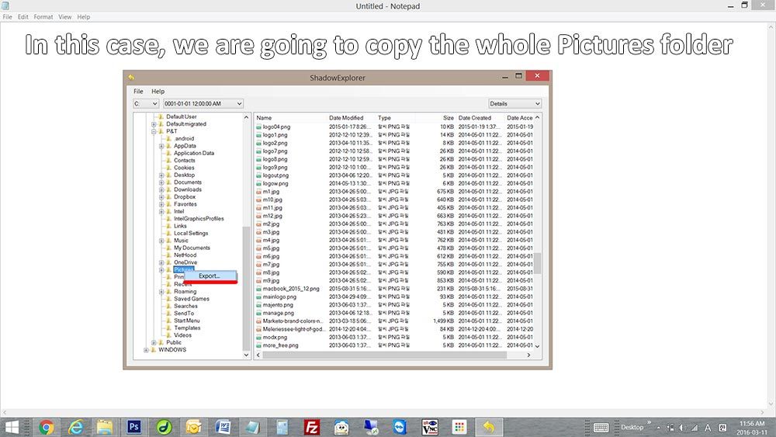
Task: Open the touch keyboard tray icon
Action: click(601, 428)
